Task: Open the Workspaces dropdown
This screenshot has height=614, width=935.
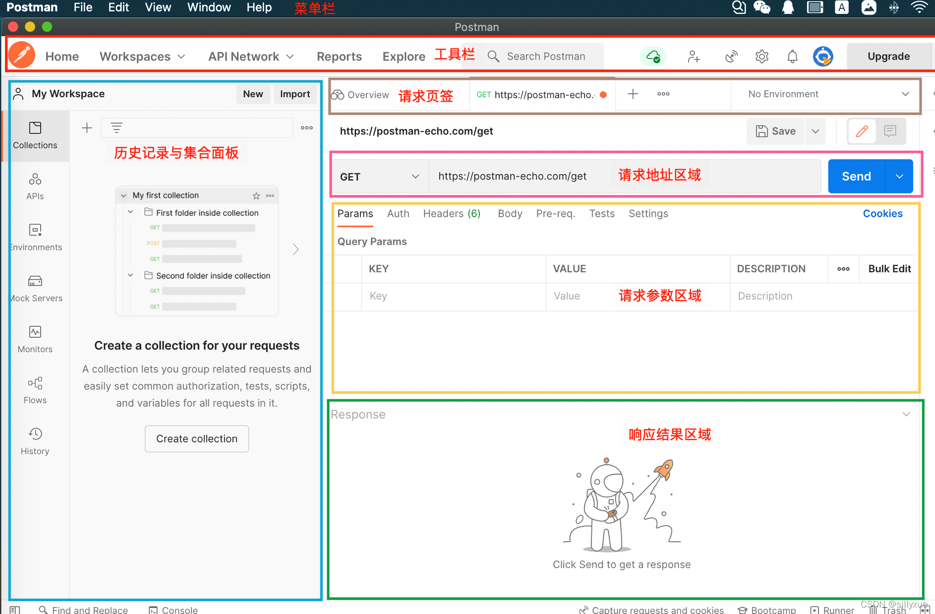Action: point(143,57)
